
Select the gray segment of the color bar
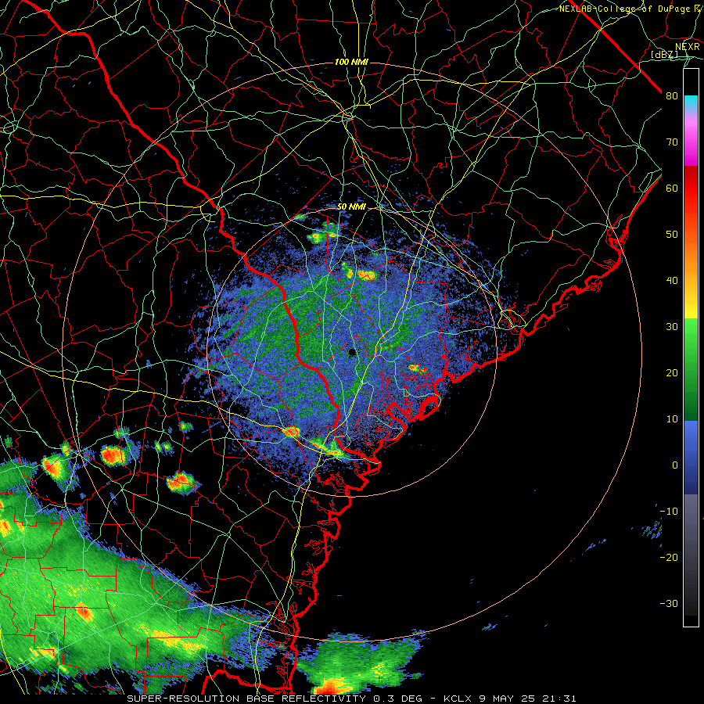[691, 555]
